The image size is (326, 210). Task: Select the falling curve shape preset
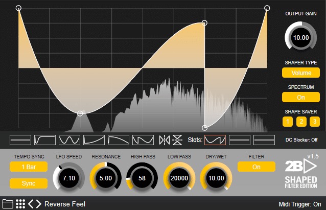click(x=119, y=140)
